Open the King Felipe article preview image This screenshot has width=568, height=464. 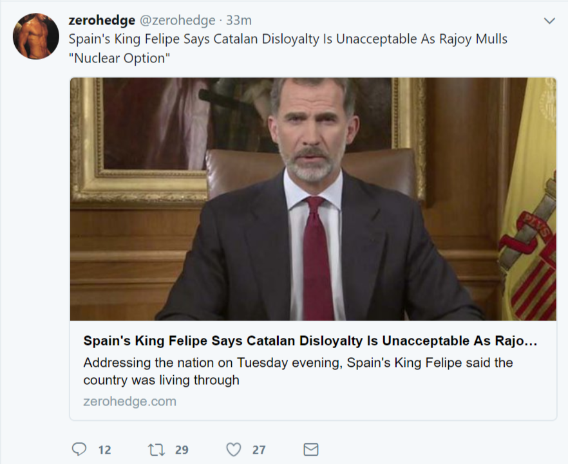[x=315, y=198]
